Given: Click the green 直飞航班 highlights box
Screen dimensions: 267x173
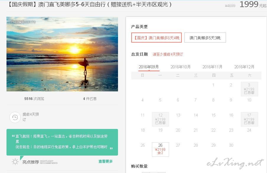Looking at the screenshot, I should [x=62, y=142].
